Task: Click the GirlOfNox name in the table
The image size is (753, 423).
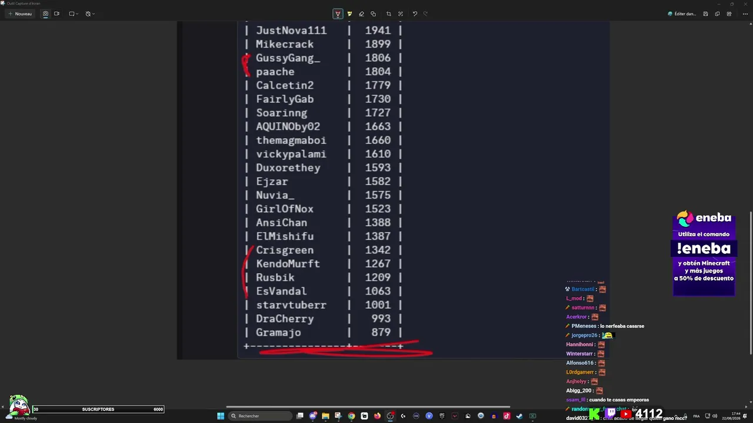Action: tap(285, 209)
